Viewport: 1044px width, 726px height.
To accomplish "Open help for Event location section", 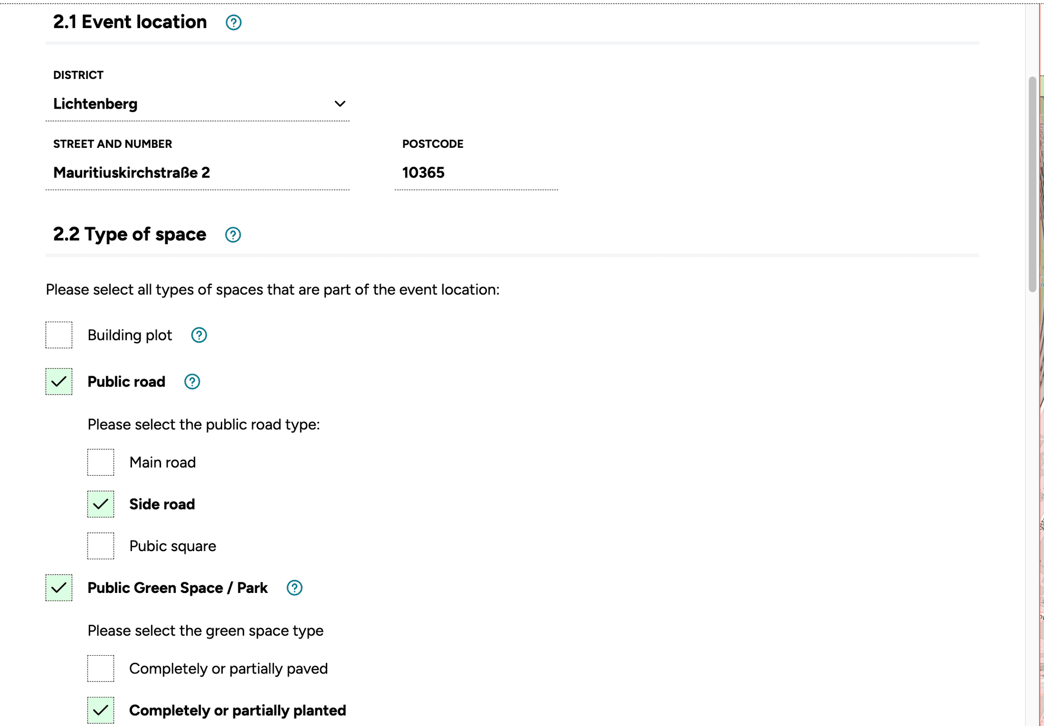I will tap(233, 22).
